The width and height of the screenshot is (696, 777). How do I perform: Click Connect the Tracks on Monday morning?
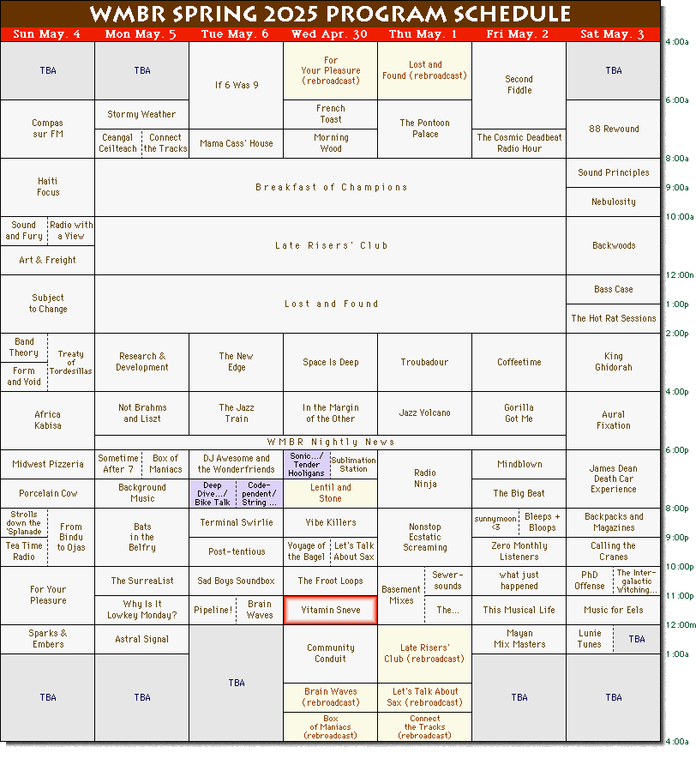[x=165, y=144]
